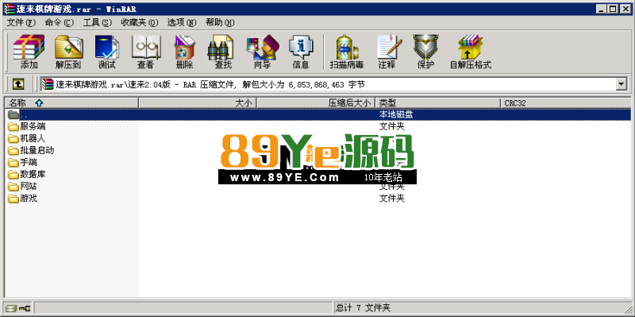Launch the 向导 (Wizard) tool
635x317 pixels.
click(x=262, y=52)
